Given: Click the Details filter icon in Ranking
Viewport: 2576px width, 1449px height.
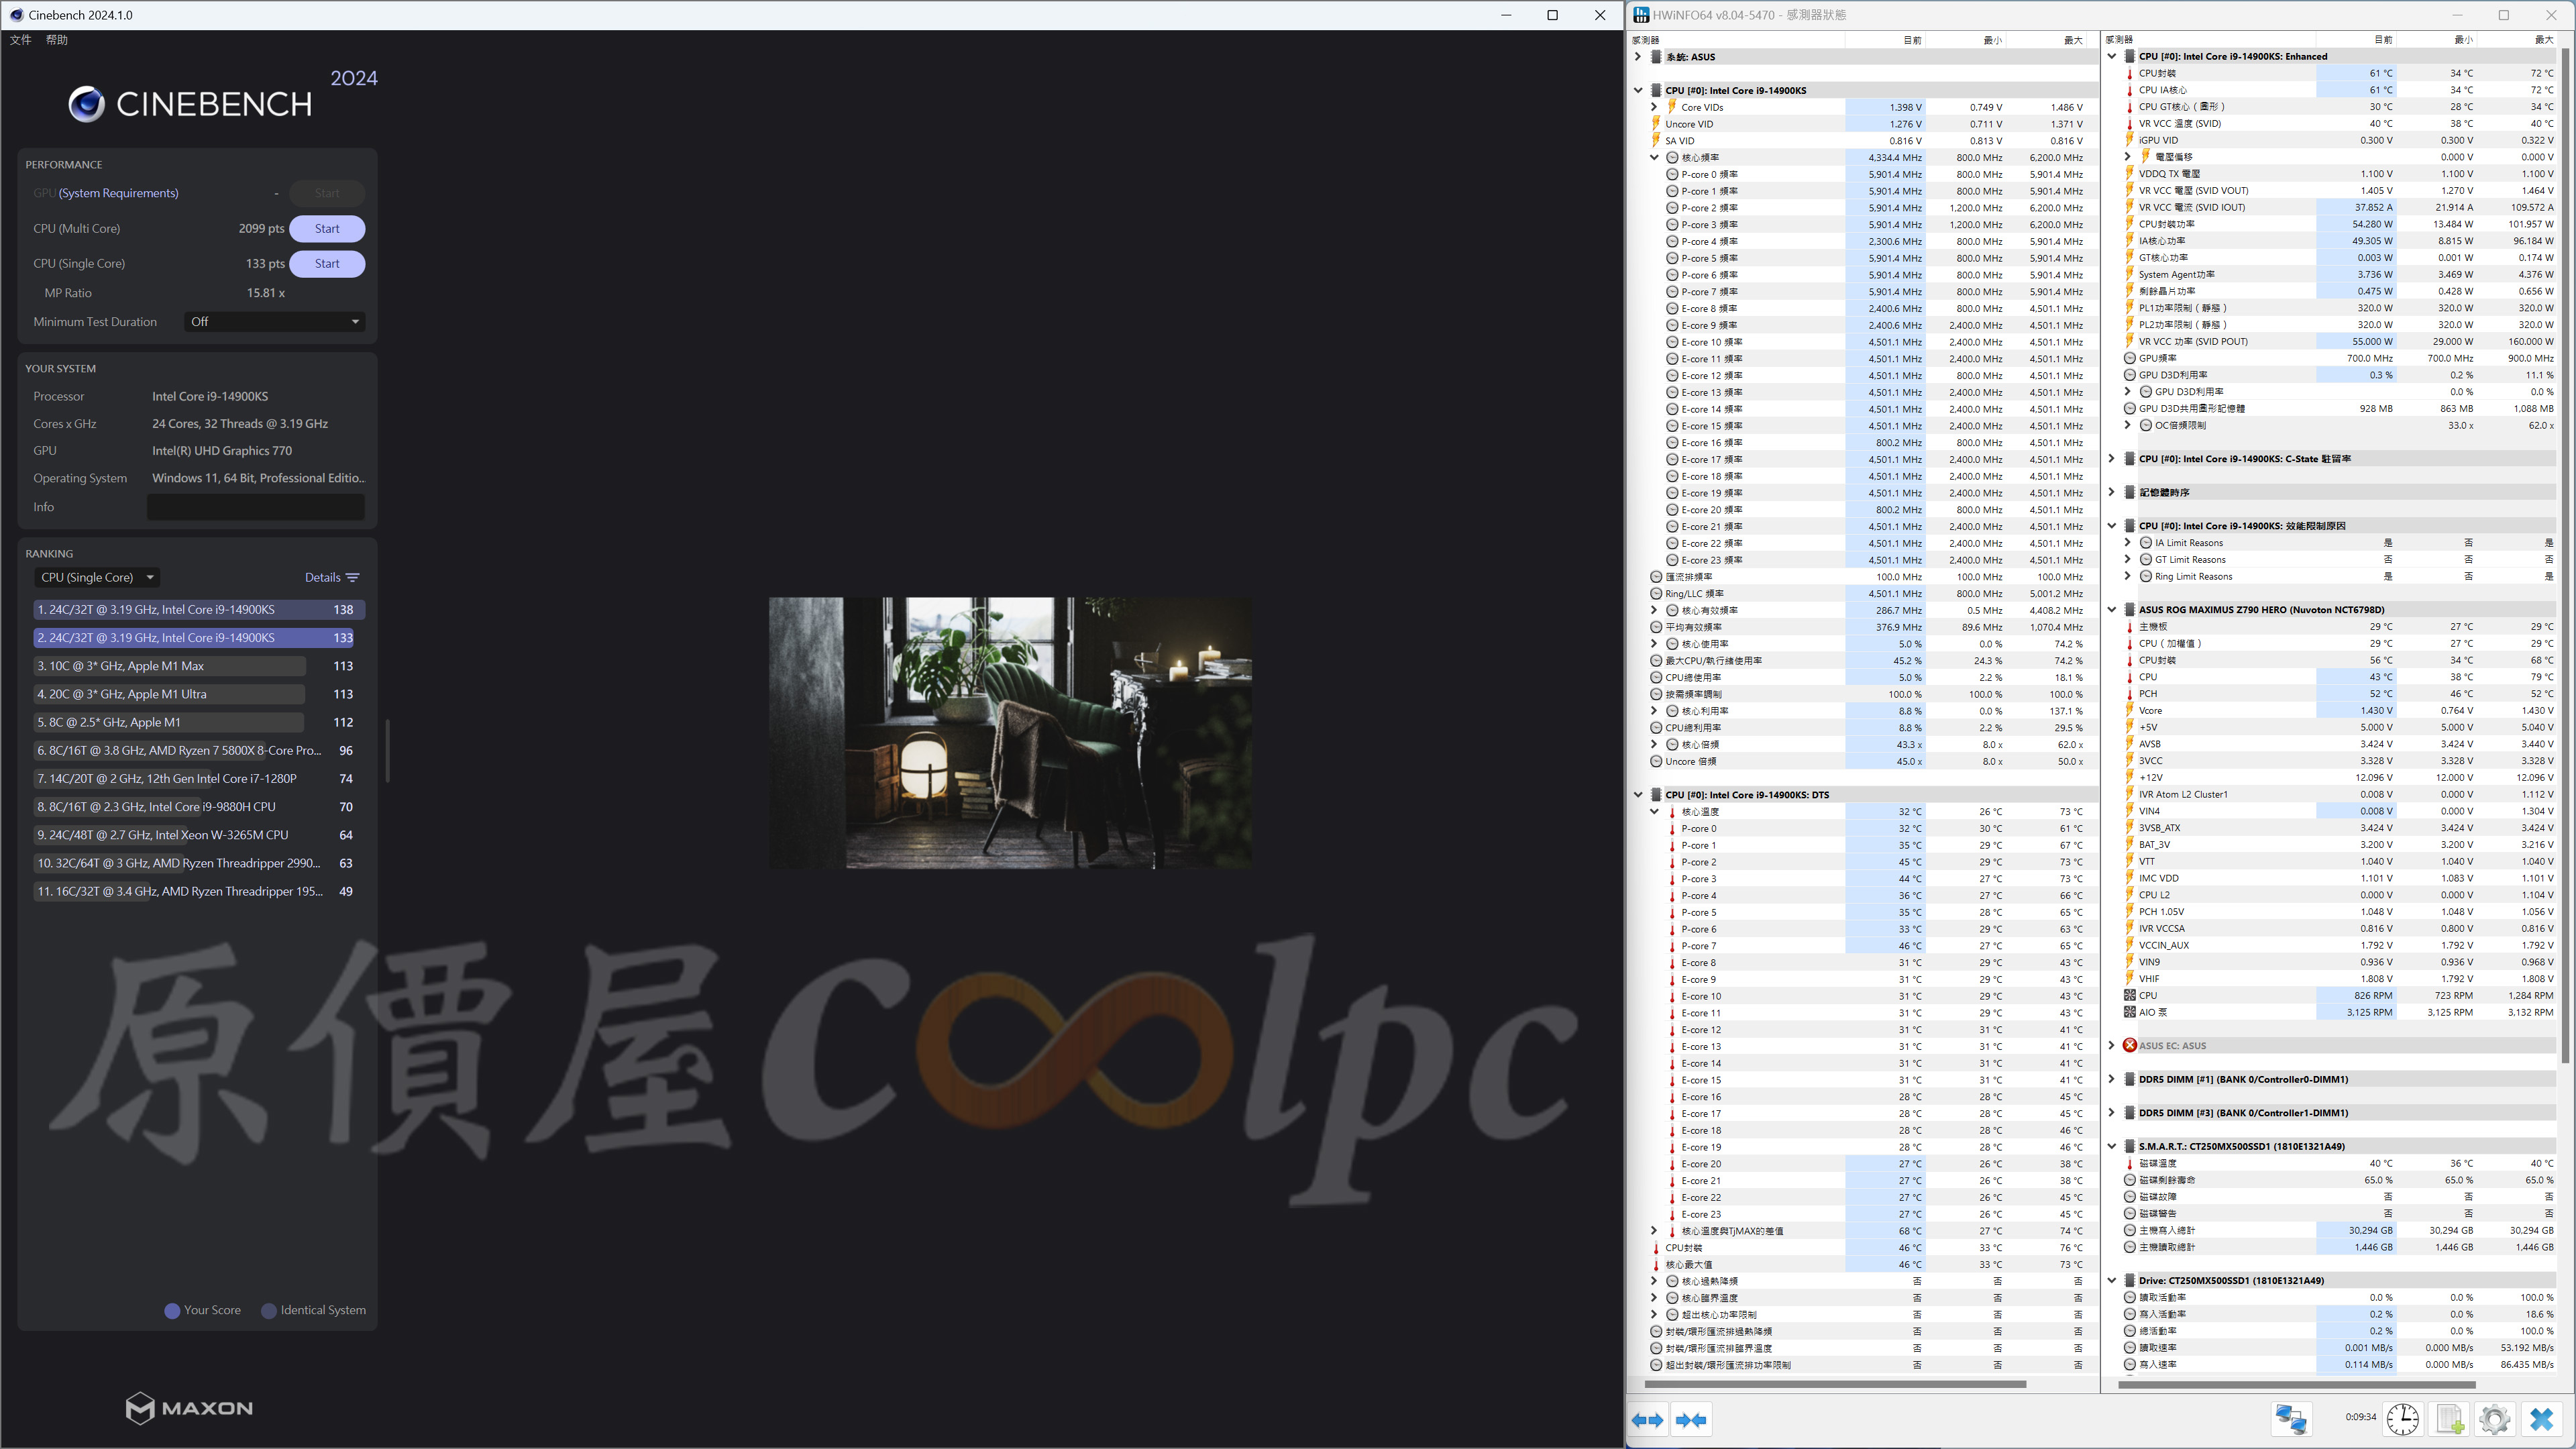Looking at the screenshot, I should pyautogui.click(x=352, y=577).
